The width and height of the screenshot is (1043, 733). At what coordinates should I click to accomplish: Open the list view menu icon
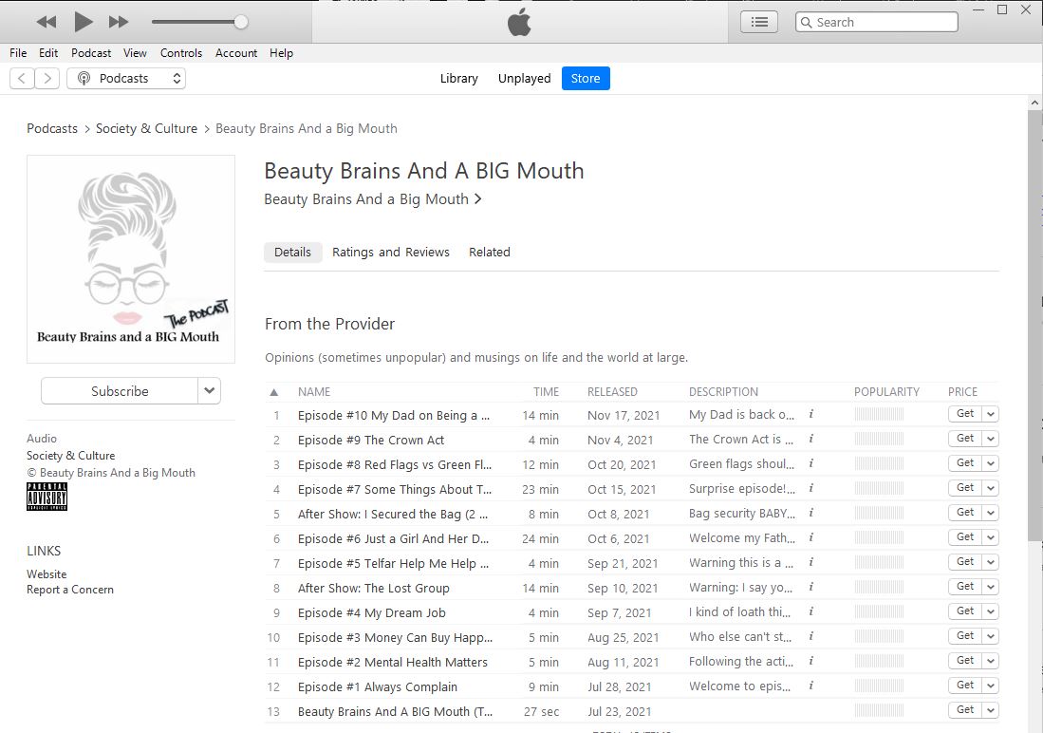click(759, 22)
